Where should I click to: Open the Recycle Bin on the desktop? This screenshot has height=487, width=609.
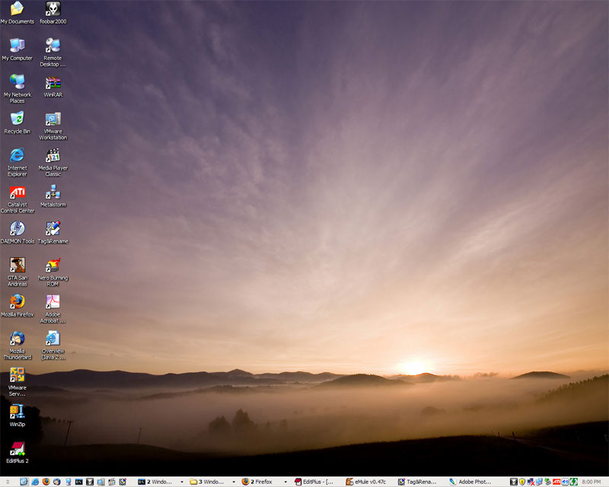pyautogui.click(x=17, y=119)
